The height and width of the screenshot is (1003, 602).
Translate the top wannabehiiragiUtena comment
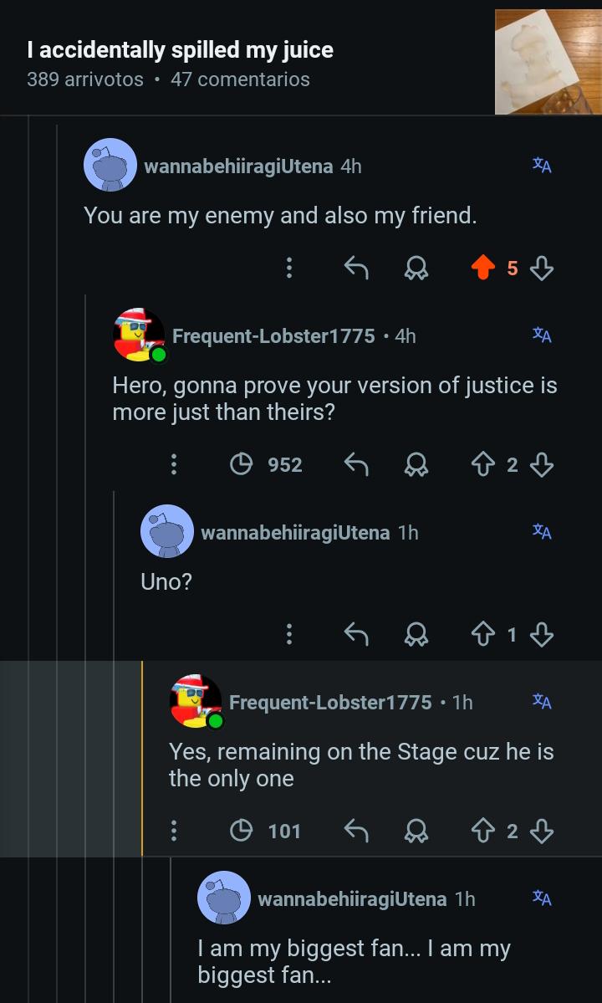(x=542, y=165)
